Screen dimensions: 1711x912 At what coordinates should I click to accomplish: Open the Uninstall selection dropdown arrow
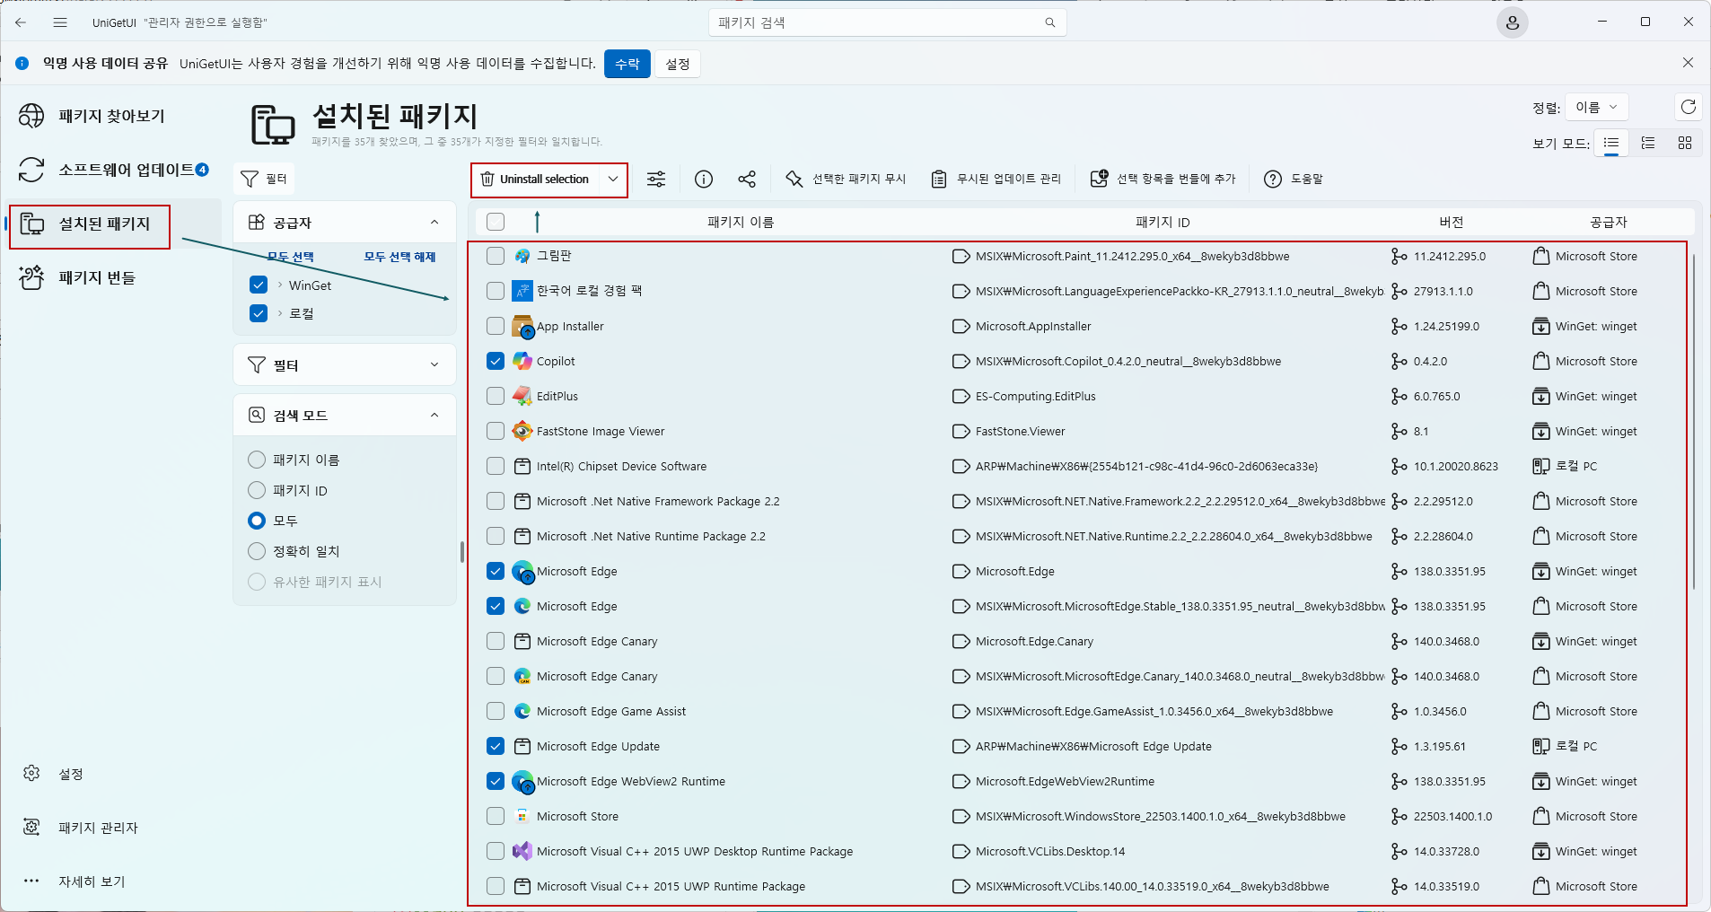pos(613,179)
